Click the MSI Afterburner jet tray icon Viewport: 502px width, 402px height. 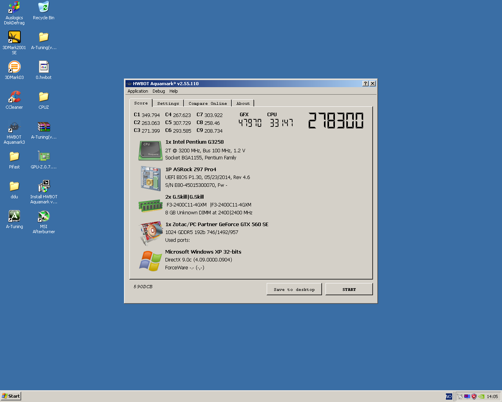[x=460, y=397]
